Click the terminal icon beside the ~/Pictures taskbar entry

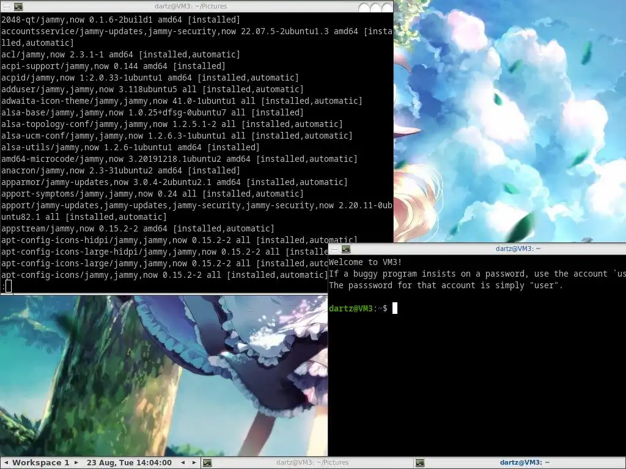click(207, 463)
